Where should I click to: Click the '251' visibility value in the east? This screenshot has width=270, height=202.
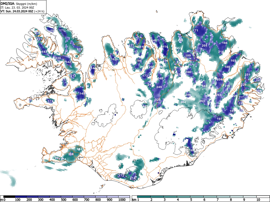[x=247, y=75]
